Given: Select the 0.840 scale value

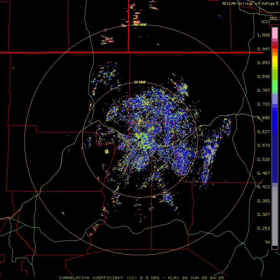Looking at the screenshot, I should 264,77.
